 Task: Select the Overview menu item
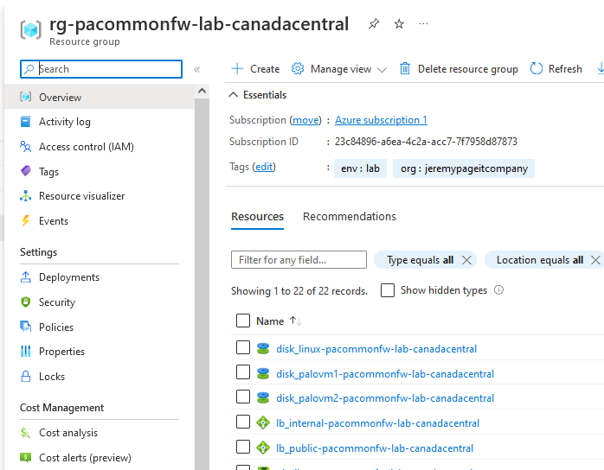click(x=60, y=98)
